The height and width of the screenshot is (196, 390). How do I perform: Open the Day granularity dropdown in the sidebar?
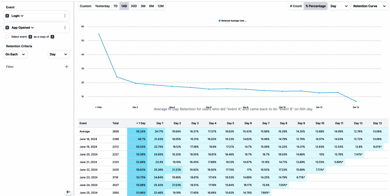point(59,54)
